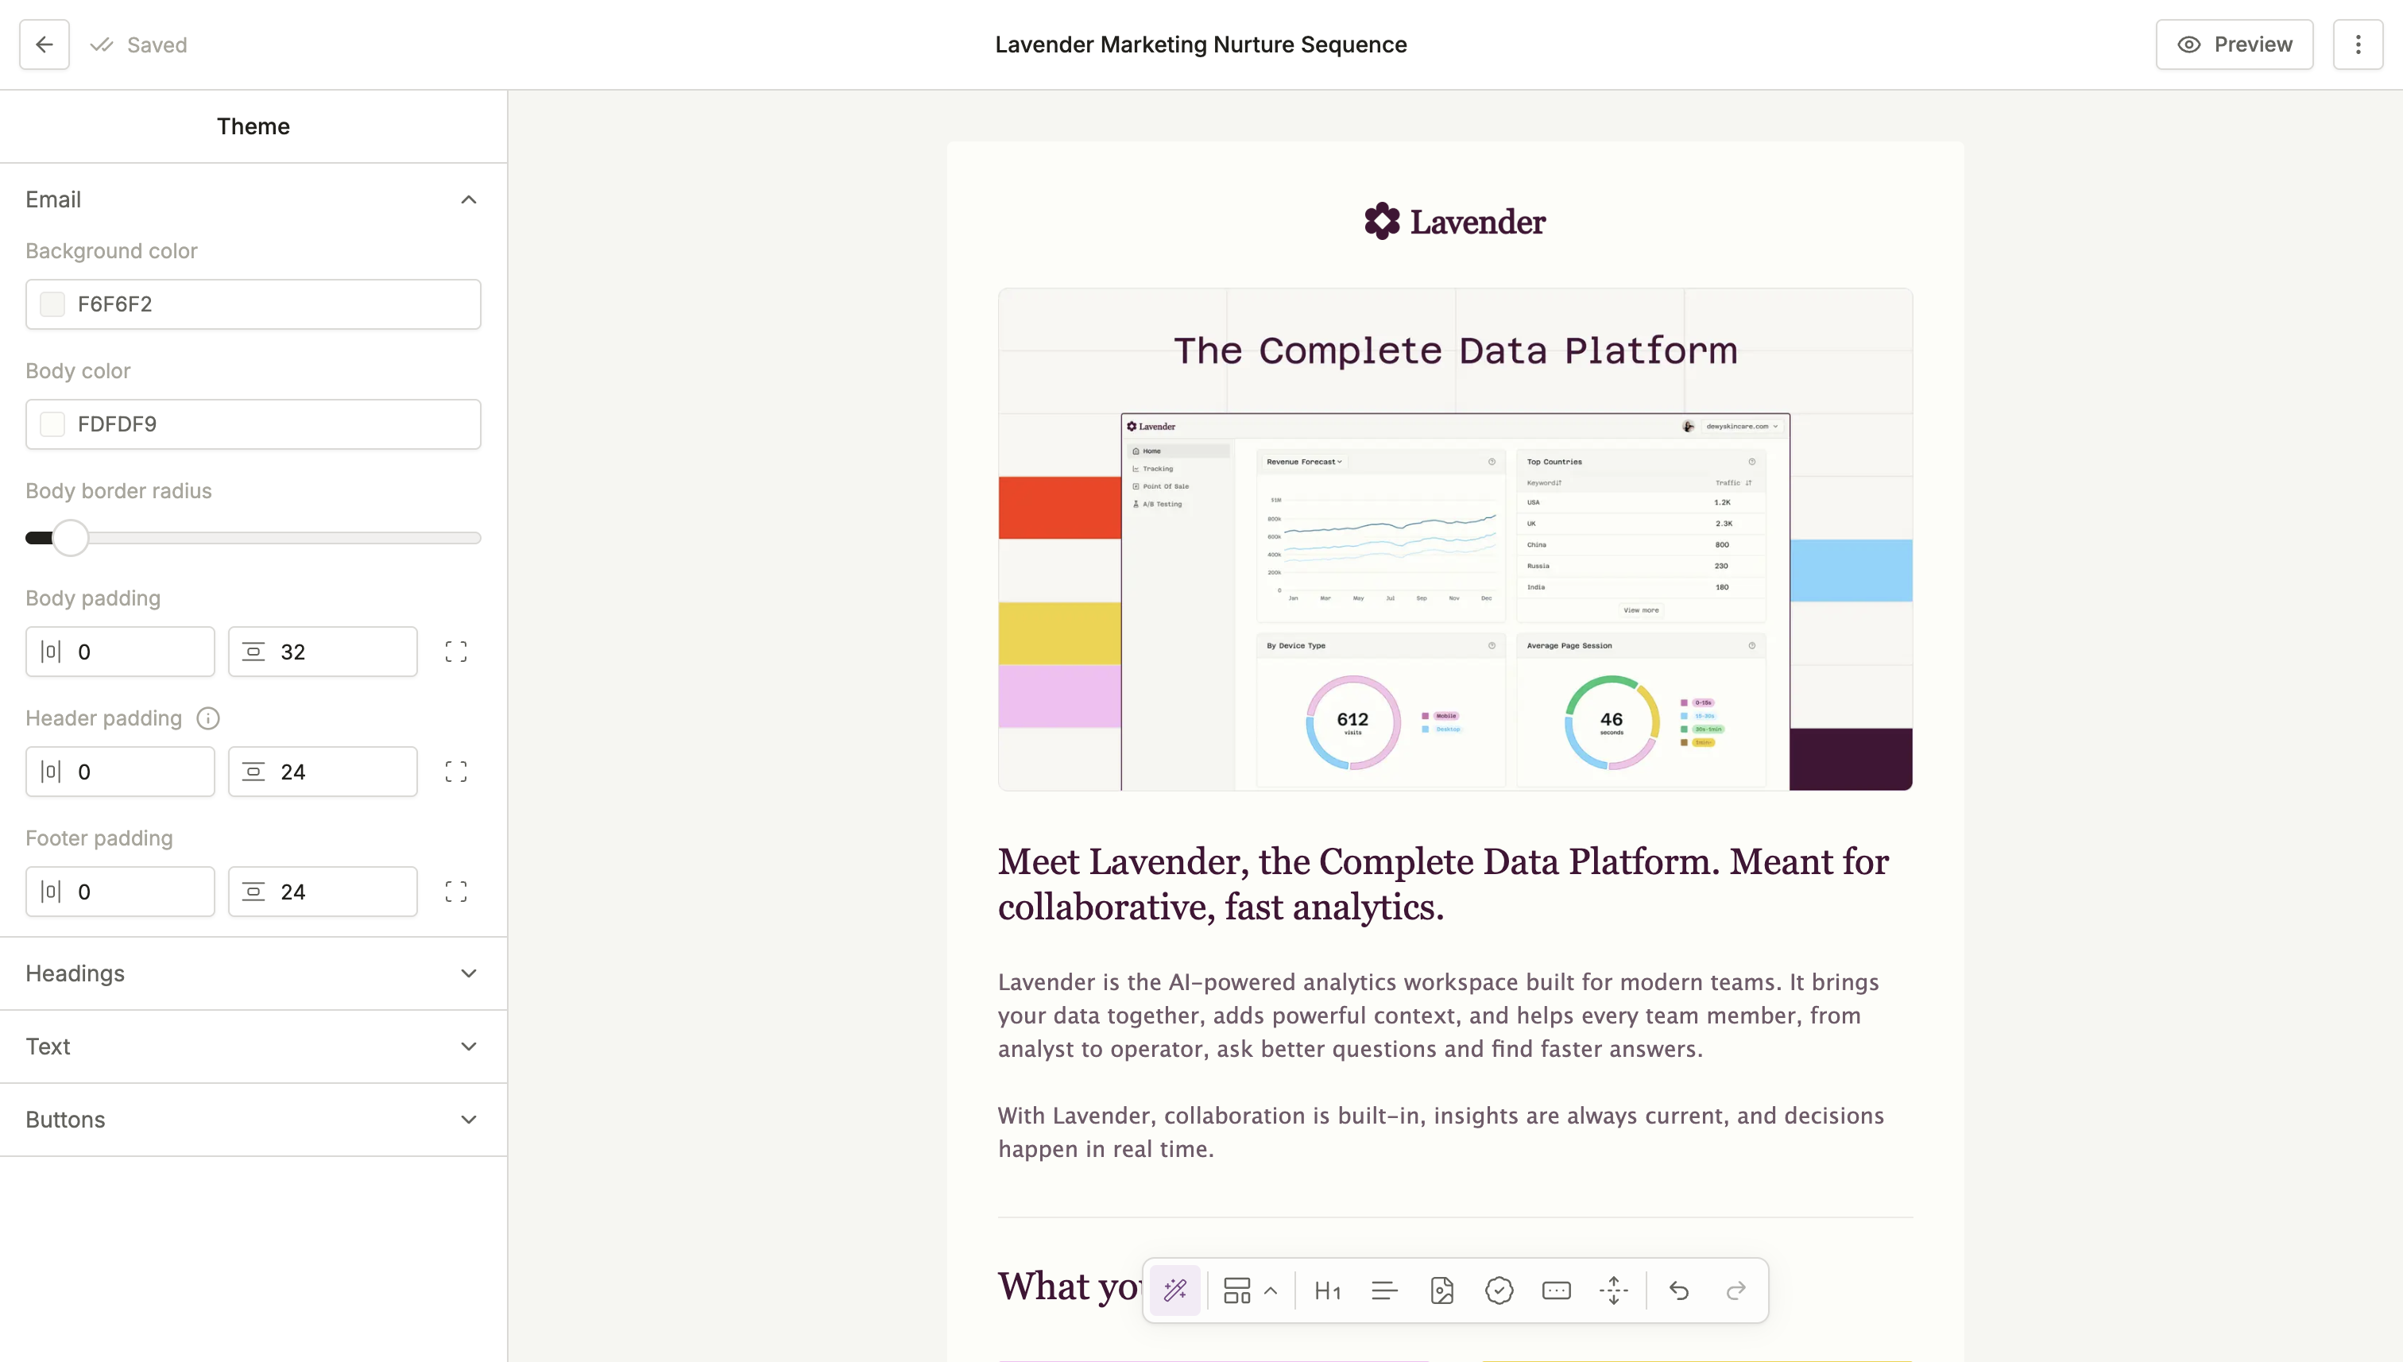
Task: Click the Background color swatch
Action: click(x=52, y=304)
